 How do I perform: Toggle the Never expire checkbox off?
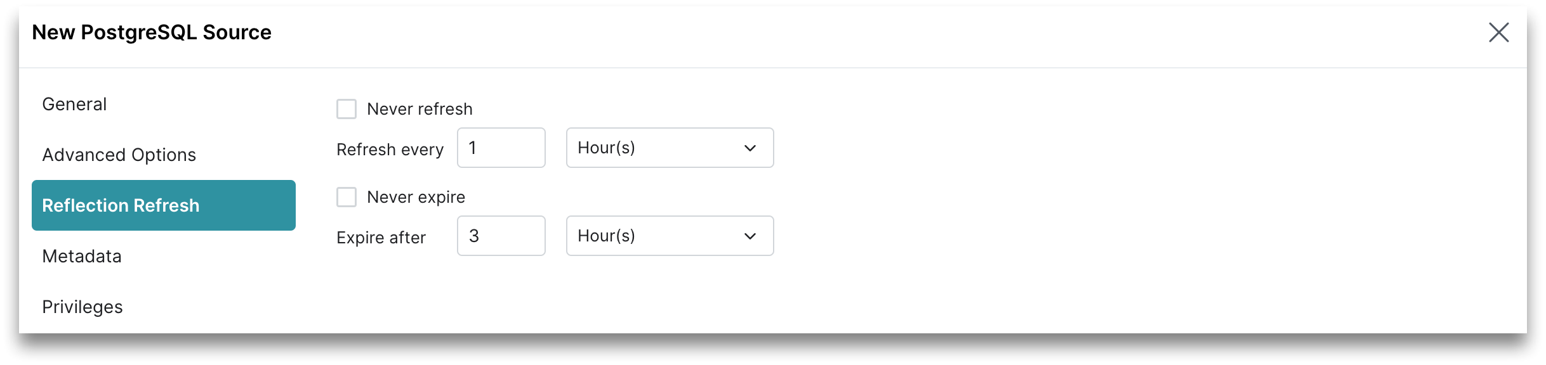347,197
